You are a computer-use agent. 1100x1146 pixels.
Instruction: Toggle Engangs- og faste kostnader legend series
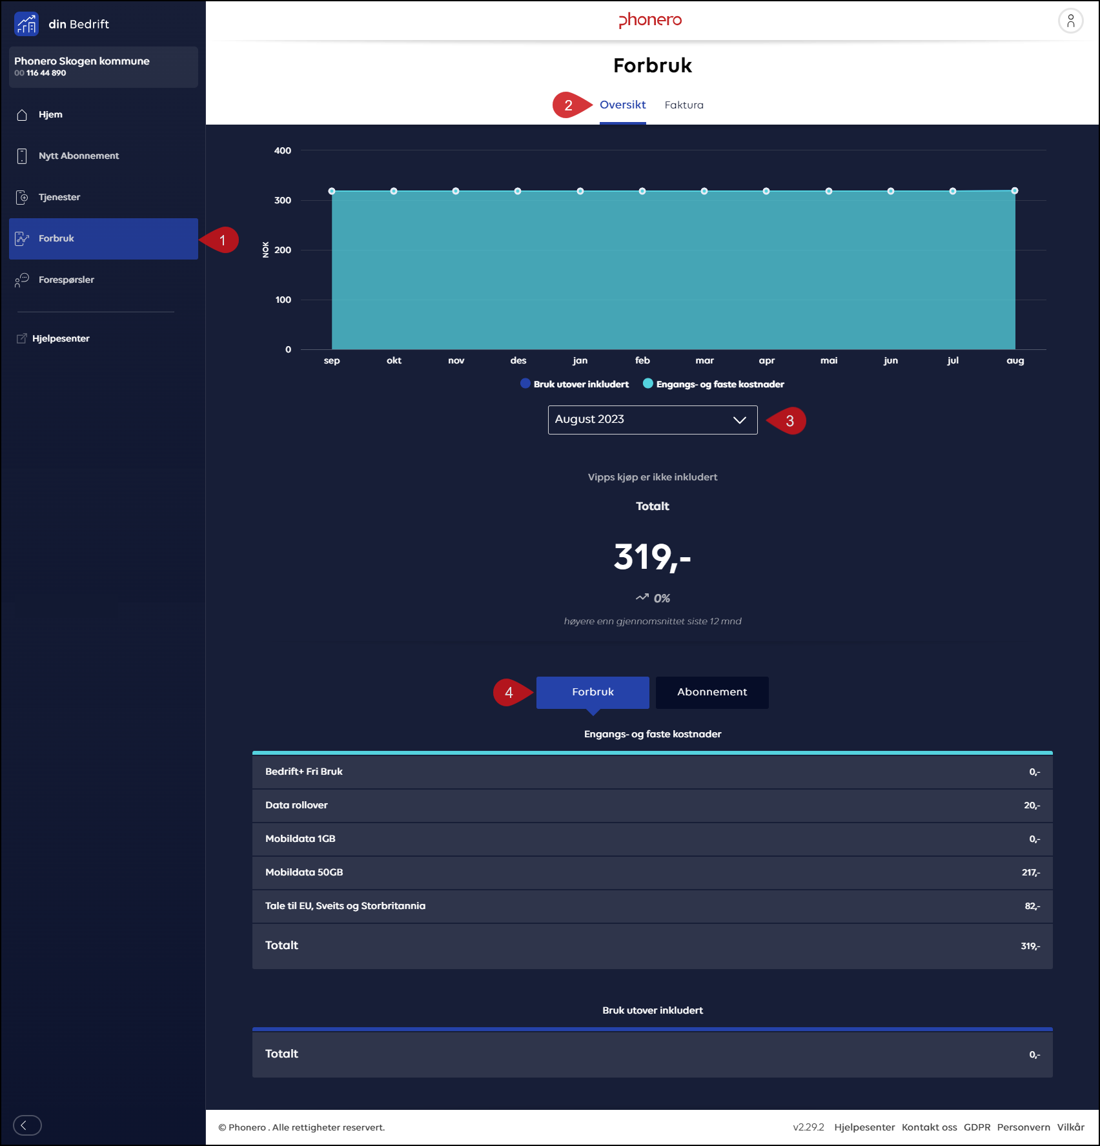pos(713,384)
